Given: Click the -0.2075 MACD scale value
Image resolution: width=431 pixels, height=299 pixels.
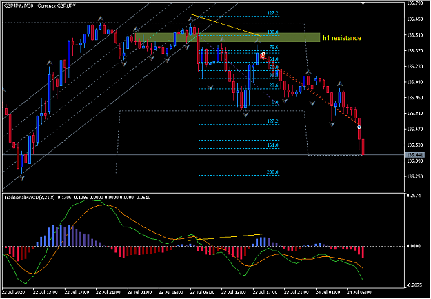Looking at the screenshot, I should click(x=414, y=285).
